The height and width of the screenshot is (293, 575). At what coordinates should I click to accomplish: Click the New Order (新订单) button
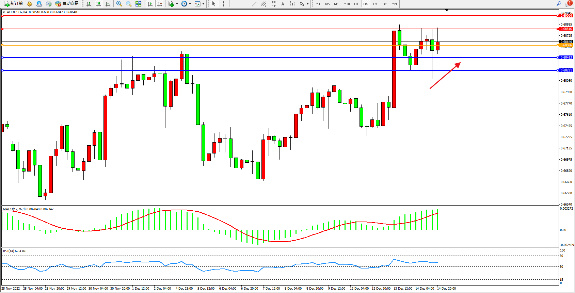14,4
